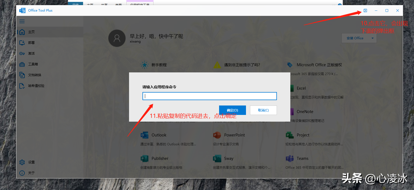
Task: Open the 部署 page in sidebar
Action: point(50,43)
